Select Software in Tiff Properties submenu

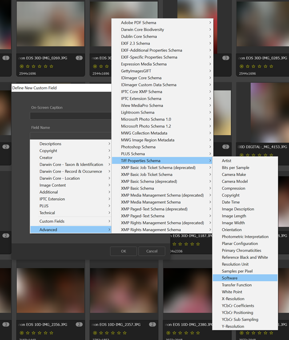coord(245,278)
